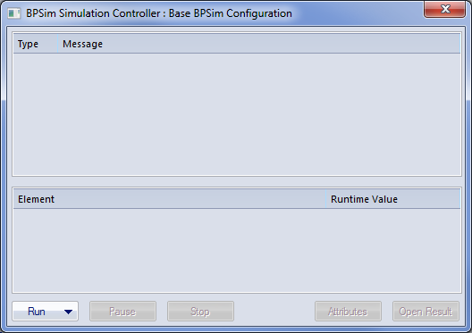The width and height of the screenshot is (472, 333).
Task: Click the Open Result button
Action: pos(426,312)
